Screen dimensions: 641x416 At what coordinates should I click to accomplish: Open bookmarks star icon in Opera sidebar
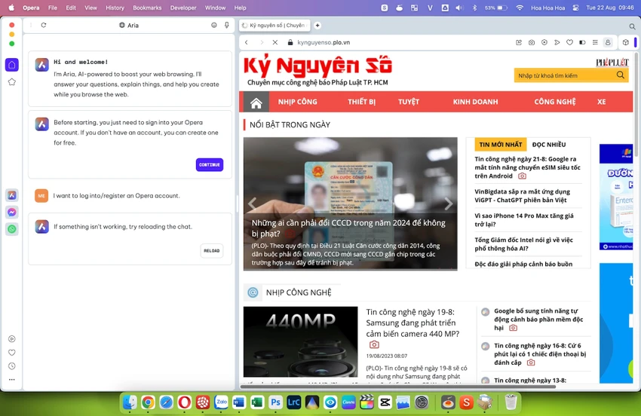pyautogui.click(x=12, y=81)
